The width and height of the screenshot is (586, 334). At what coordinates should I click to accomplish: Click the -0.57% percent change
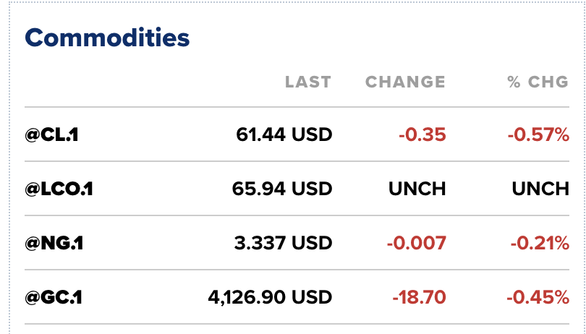(539, 134)
